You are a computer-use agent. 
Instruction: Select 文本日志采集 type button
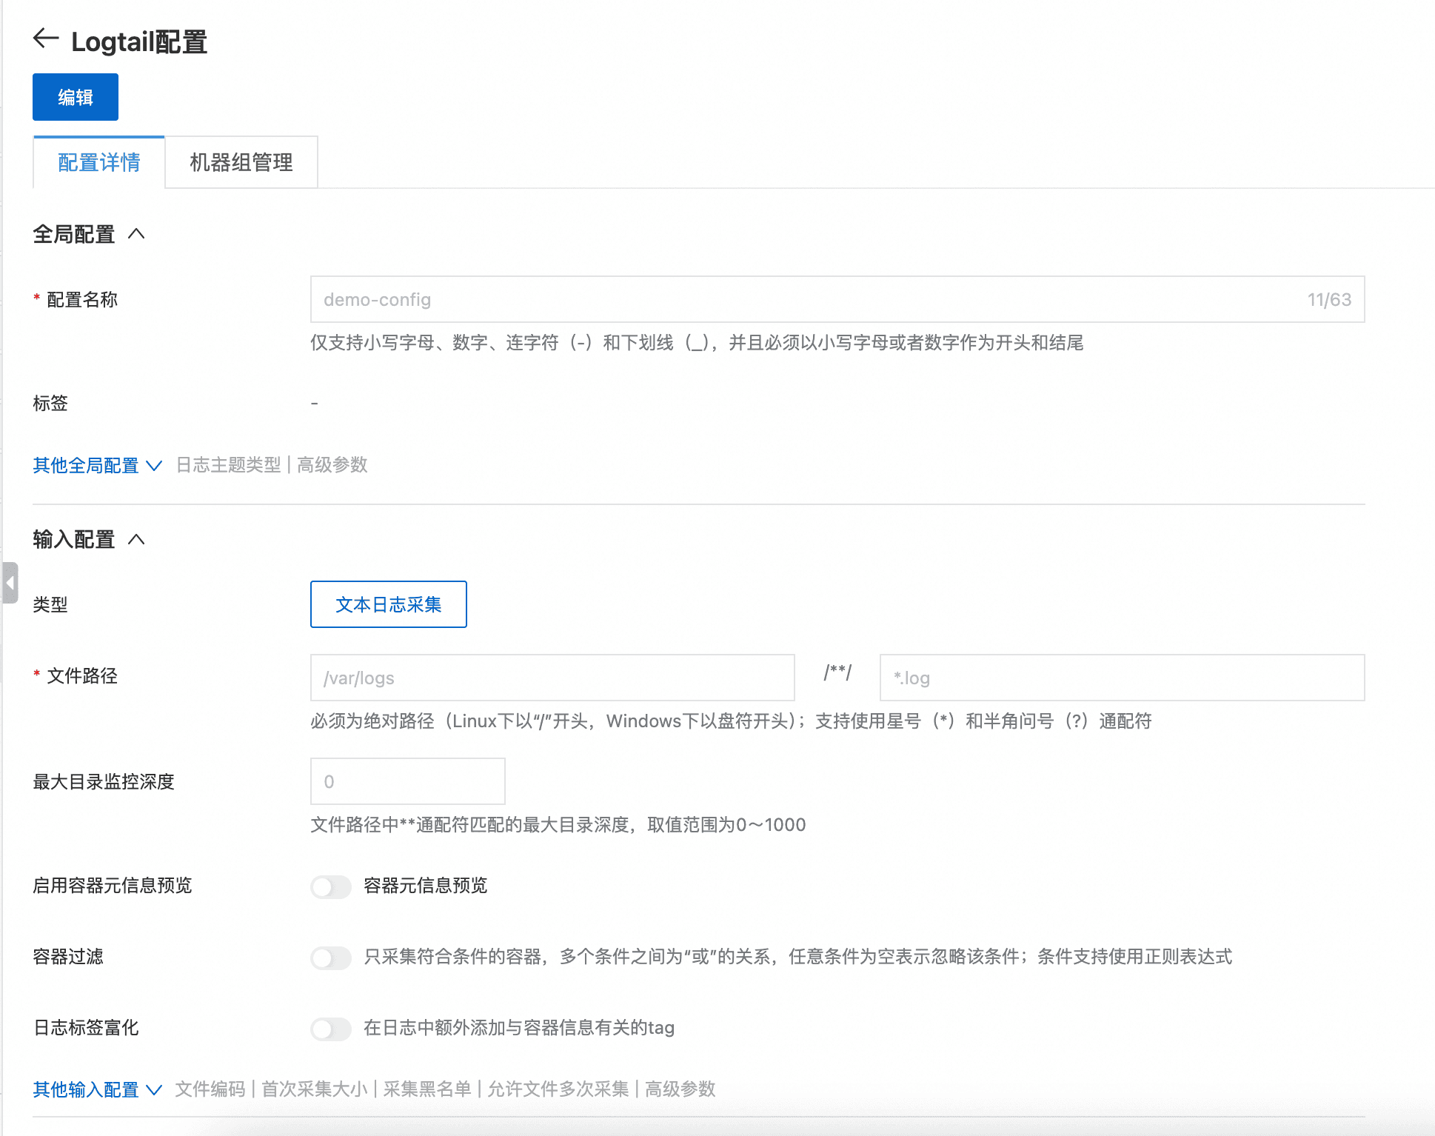coord(388,605)
